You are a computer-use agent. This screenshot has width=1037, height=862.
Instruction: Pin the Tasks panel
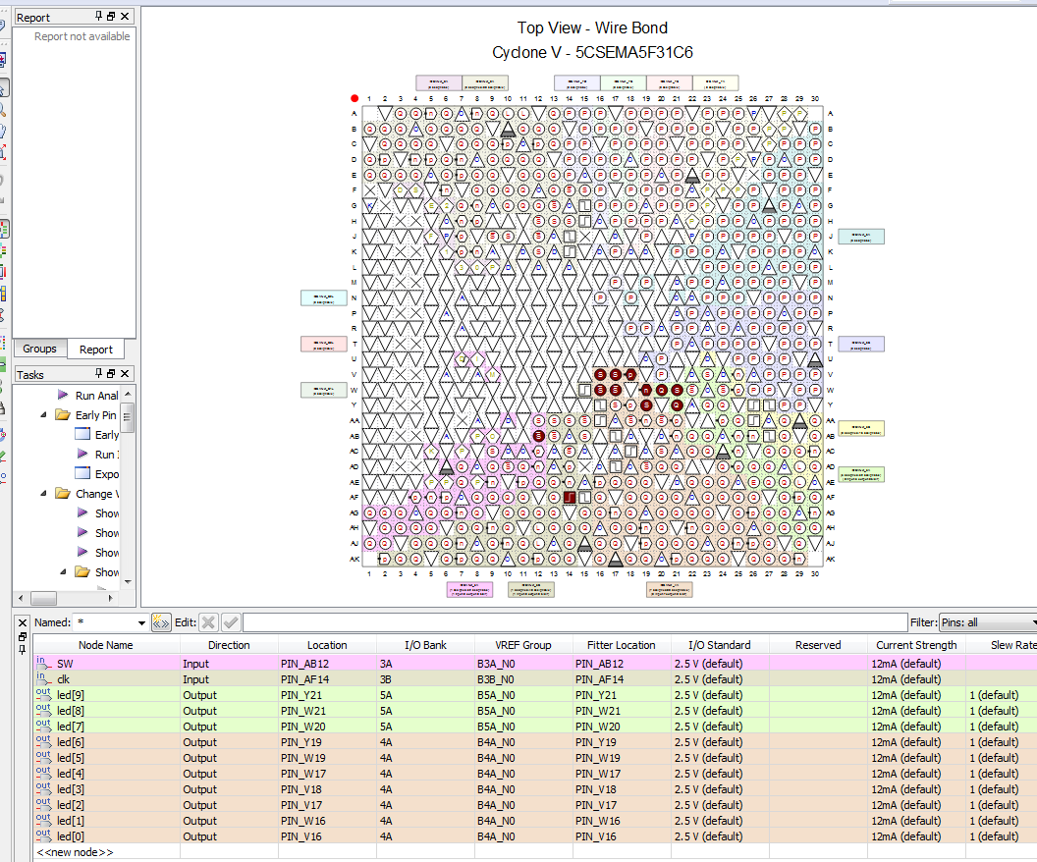click(x=98, y=373)
